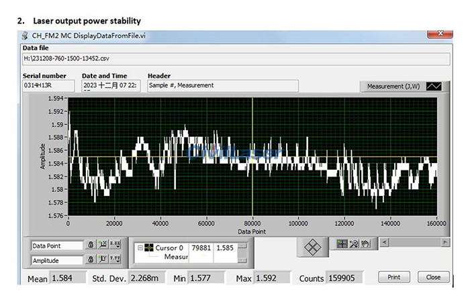Open the Y-axis format options icon
The height and width of the screenshot is (304, 470).
pyautogui.click(x=115, y=260)
